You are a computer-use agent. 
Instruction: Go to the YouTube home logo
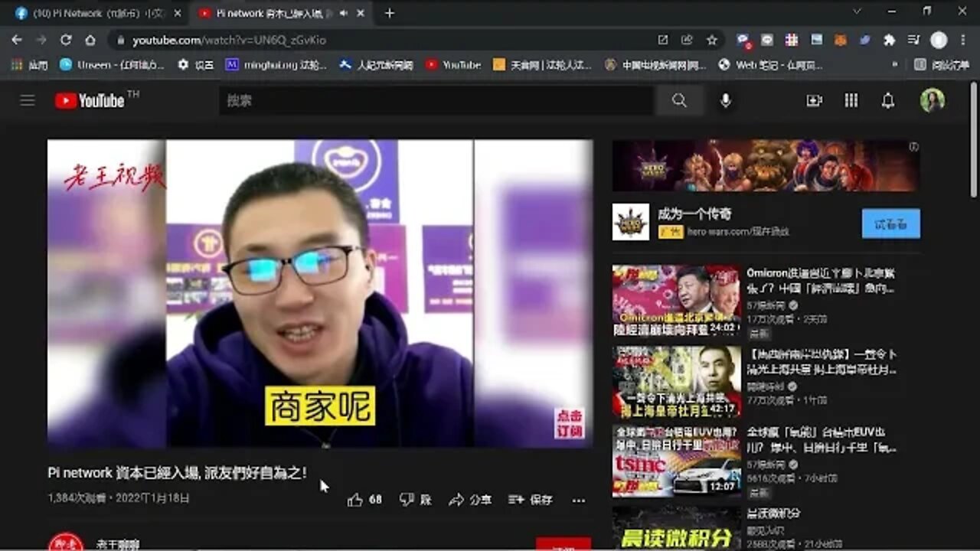click(x=90, y=100)
